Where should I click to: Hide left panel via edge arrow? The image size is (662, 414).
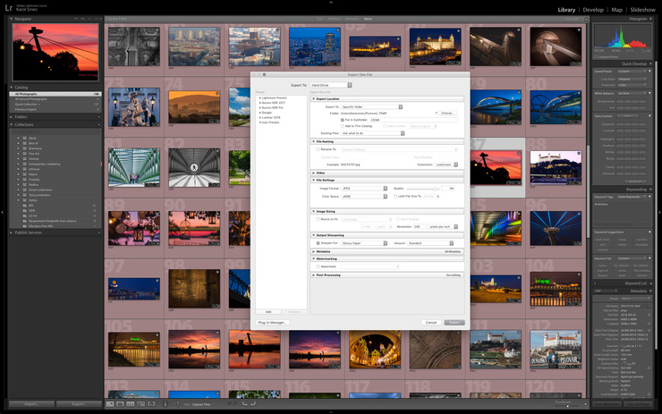(2, 212)
